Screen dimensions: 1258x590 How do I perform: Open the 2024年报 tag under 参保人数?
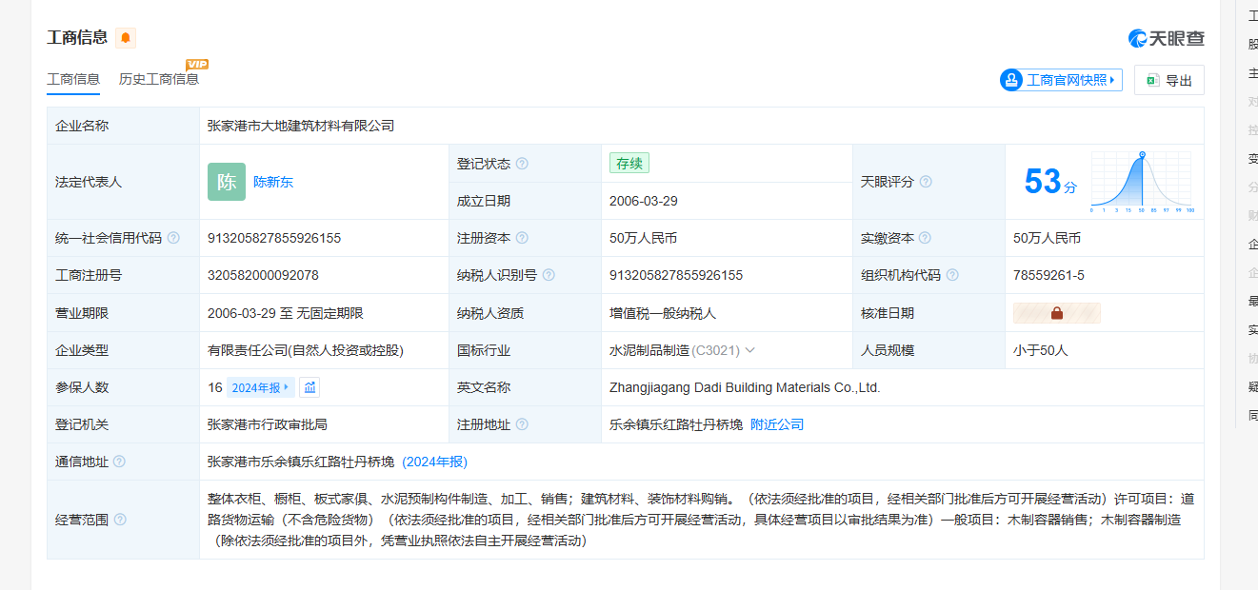coord(260,387)
